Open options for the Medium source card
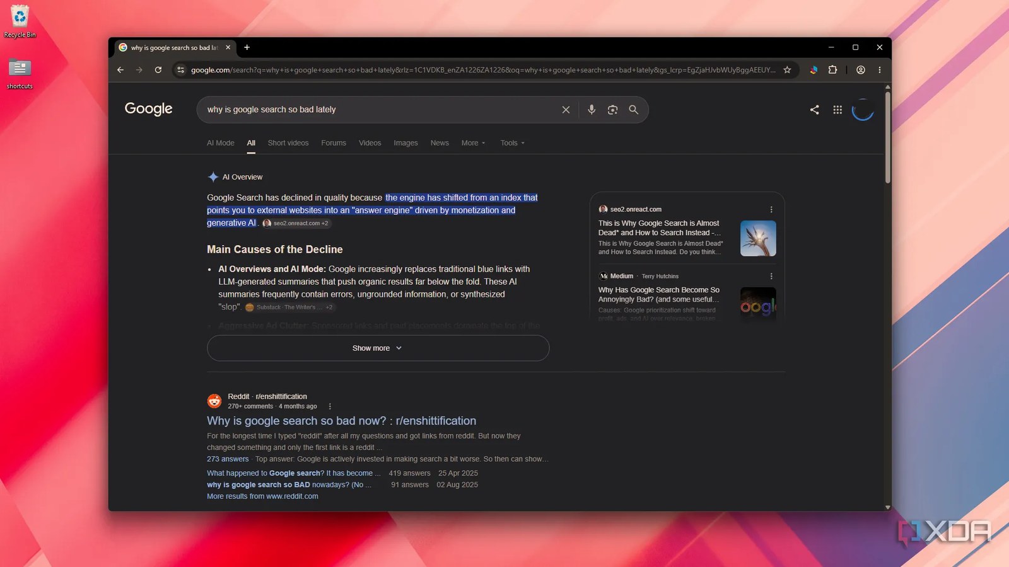The image size is (1009, 567). [x=771, y=276]
